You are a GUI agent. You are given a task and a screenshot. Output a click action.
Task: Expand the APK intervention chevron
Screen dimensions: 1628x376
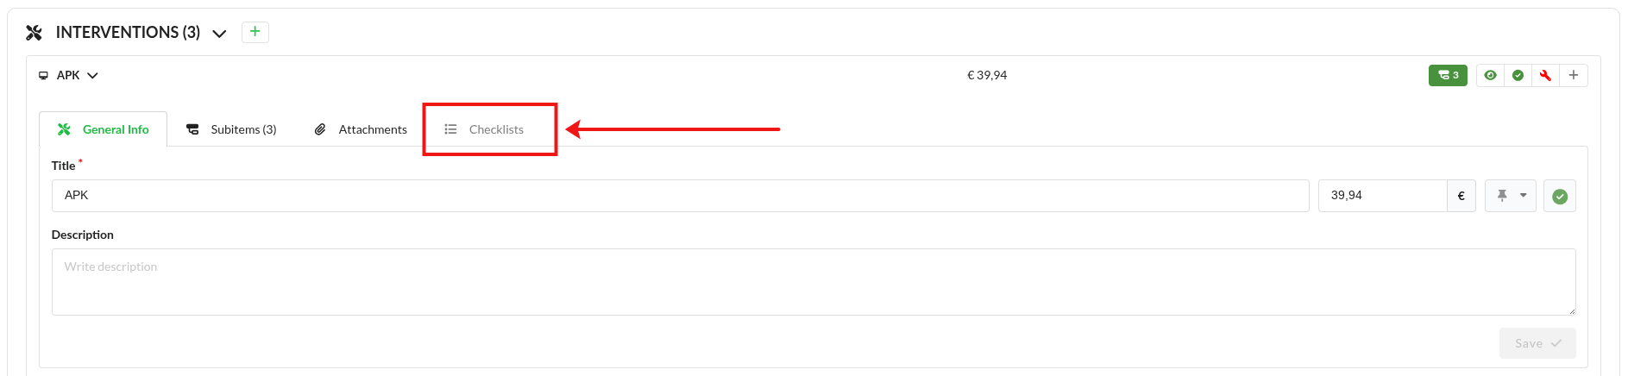[x=92, y=76]
